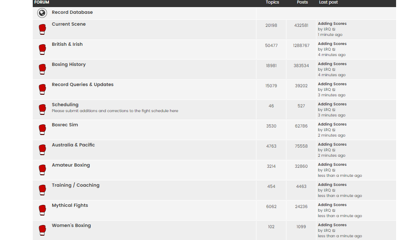
Task: Open latest post icon in Scheduling row
Action: click(x=334, y=110)
